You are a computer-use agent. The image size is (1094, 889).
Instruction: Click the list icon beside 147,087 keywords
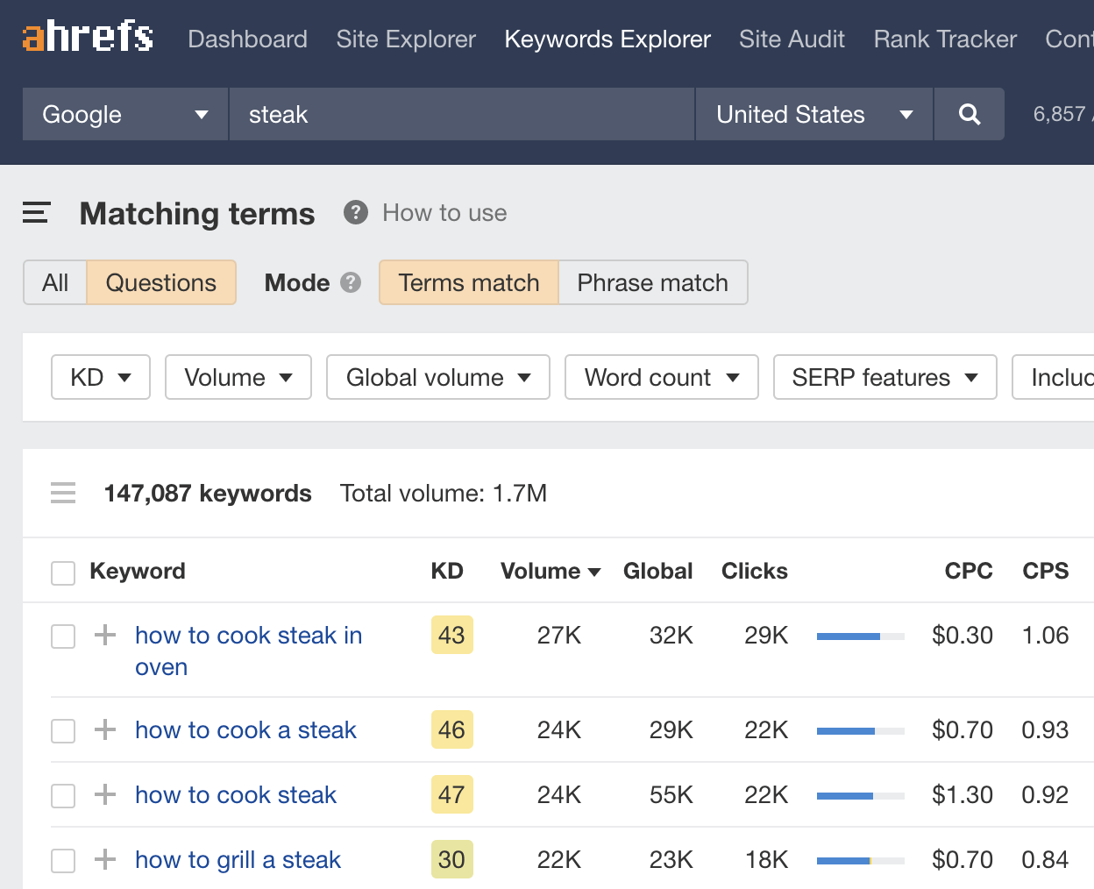63,493
